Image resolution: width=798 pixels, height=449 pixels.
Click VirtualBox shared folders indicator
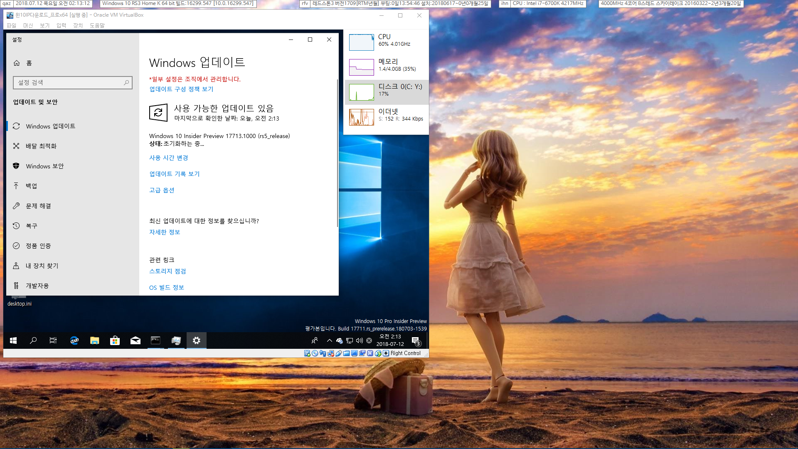(x=346, y=353)
